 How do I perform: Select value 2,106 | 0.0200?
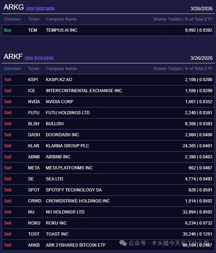click(199, 80)
